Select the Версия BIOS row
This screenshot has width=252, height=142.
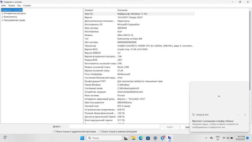139,49
